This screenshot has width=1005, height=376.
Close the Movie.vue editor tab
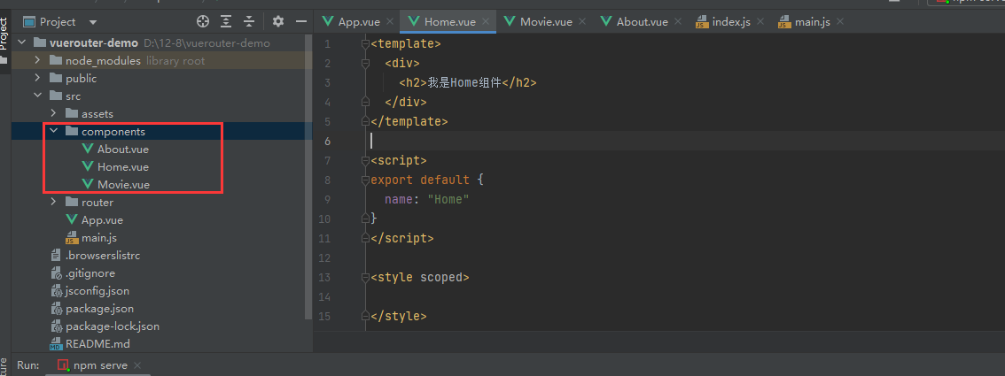click(582, 22)
